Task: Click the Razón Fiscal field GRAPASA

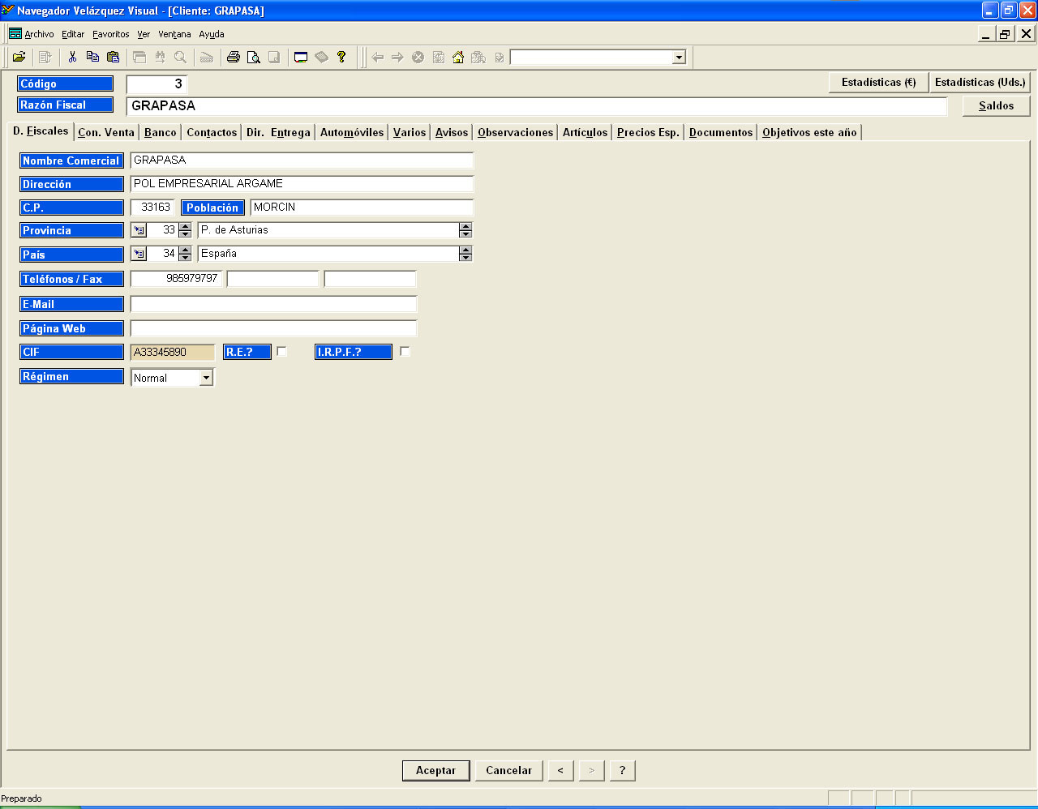Action: [x=537, y=105]
